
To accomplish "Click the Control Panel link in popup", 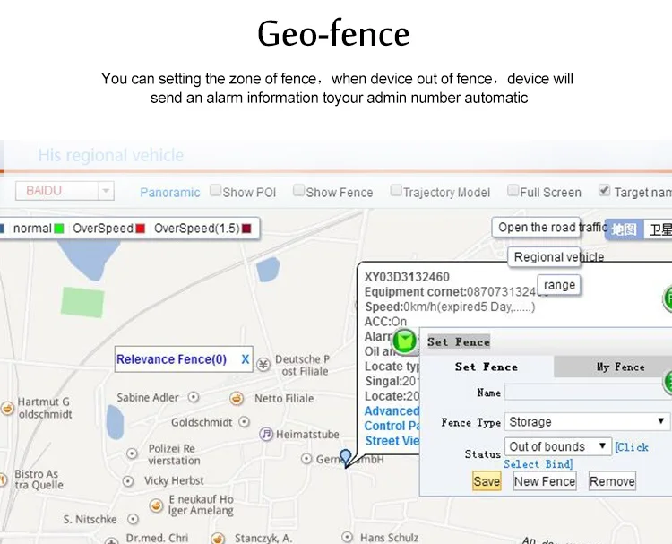I will tap(392, 426).
